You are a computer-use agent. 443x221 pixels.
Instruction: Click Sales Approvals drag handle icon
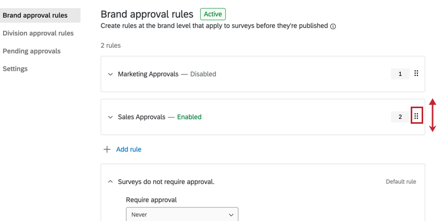pos(416,116)
